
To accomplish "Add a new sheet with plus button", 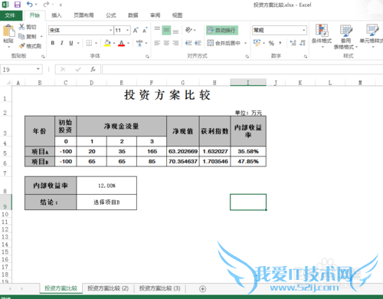I will [x=202, y=289].
